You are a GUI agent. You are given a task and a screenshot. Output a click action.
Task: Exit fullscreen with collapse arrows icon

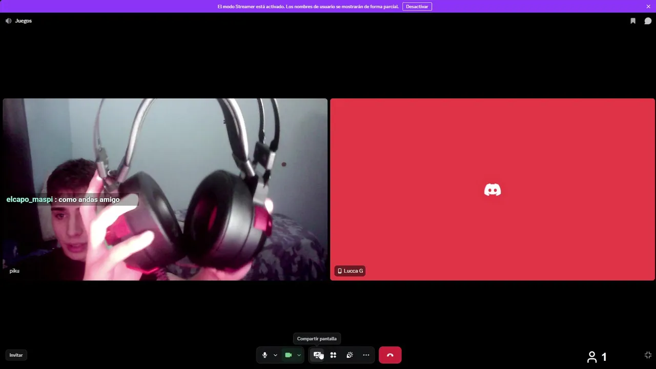[x=648, y=355]
